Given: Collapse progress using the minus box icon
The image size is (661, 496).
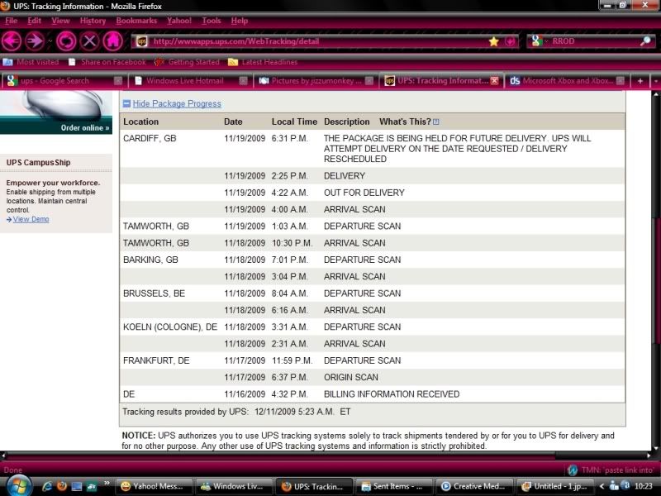Looking at the screenshot, I should pos(126,104).
